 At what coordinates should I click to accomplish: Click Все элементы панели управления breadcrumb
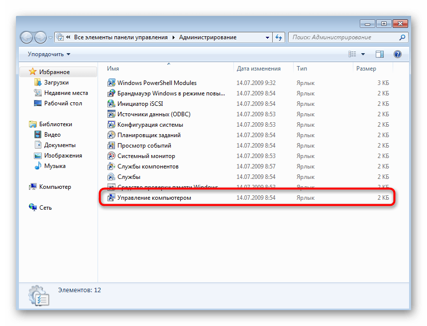coord(121,37)
